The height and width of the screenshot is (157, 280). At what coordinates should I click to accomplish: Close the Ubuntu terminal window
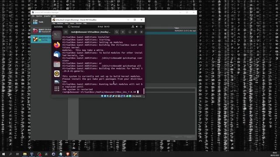141,32
